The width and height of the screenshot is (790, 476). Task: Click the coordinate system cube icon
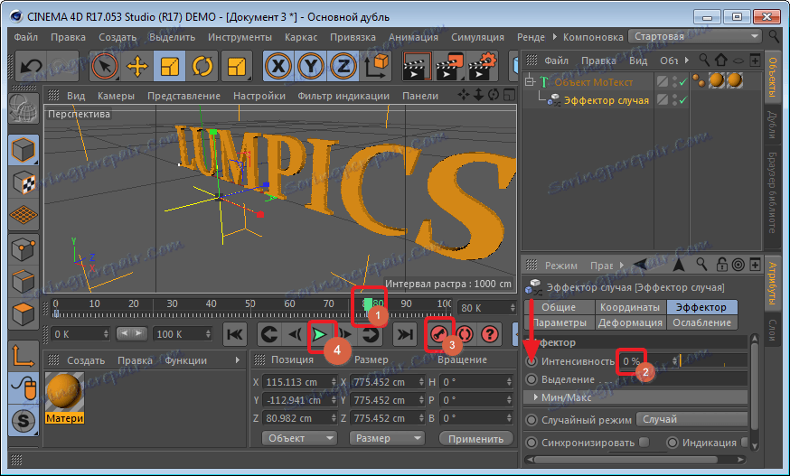376,66
